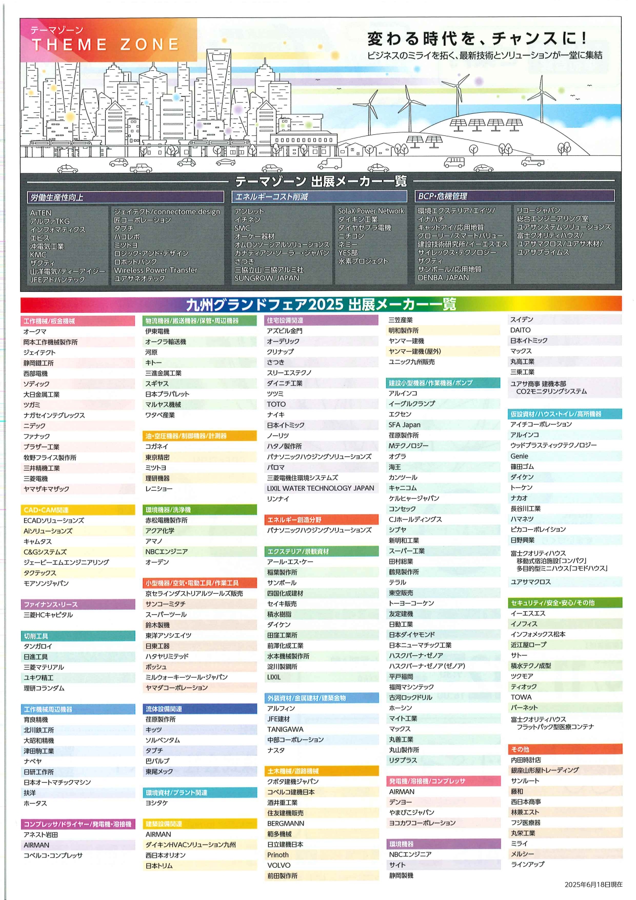This screenshot has height=900, width=636.
Task: Click the "THEME ZONE" title text
Action: (106, 45)
